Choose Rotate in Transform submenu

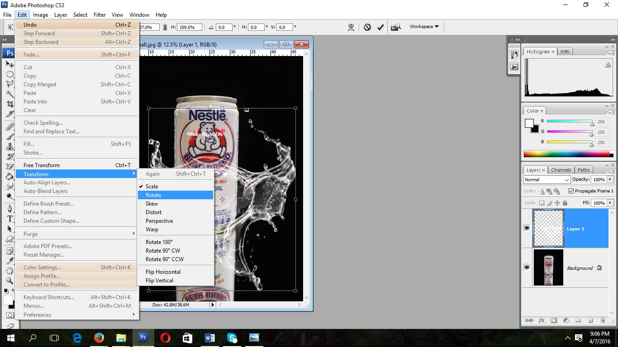click(x=175, y=195)
